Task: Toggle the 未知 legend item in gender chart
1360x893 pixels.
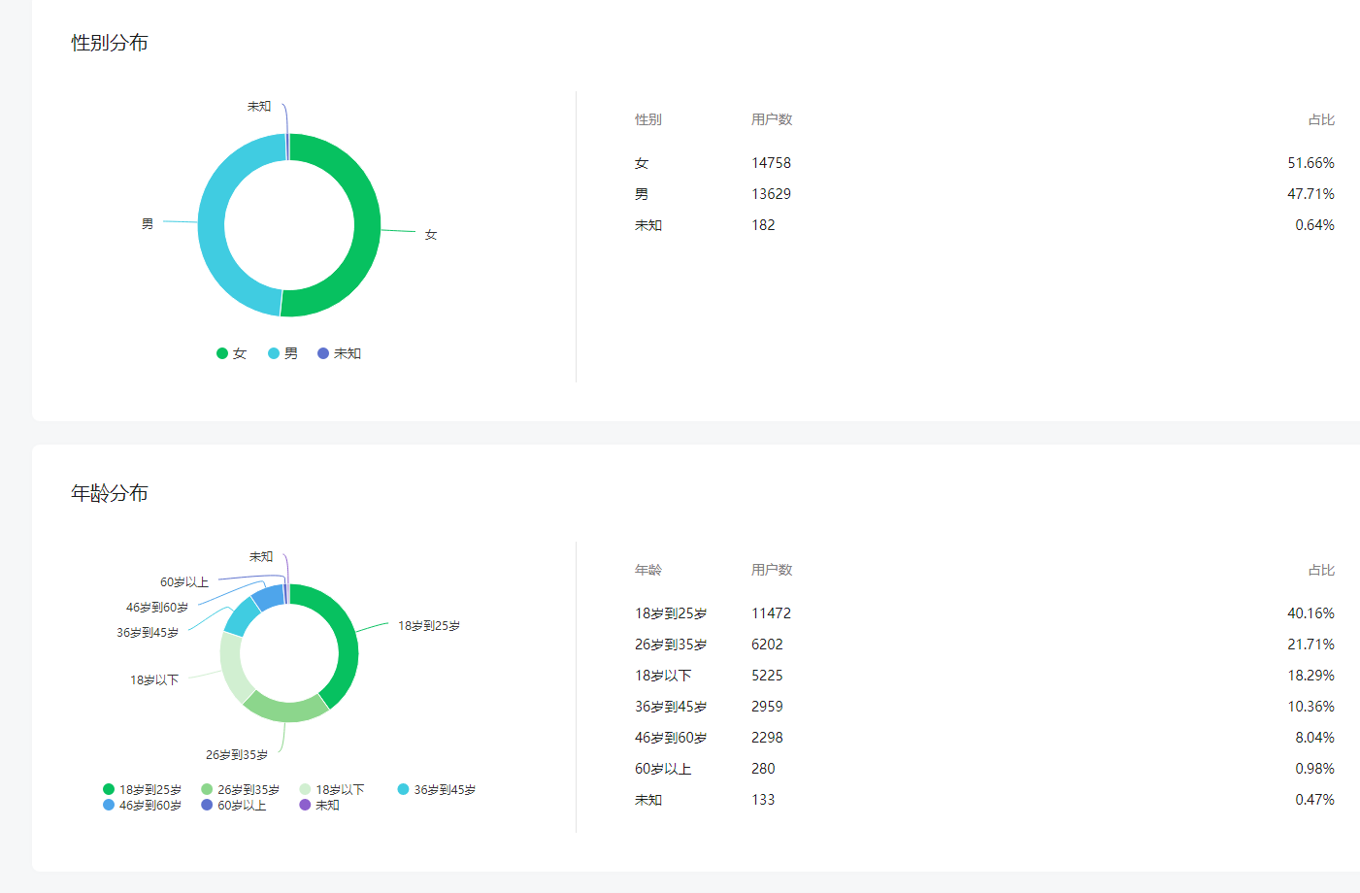Action: [339, 353]
